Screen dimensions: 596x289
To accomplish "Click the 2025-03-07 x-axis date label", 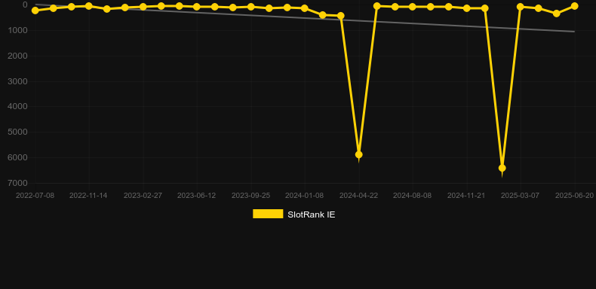I will click(520, 196).
